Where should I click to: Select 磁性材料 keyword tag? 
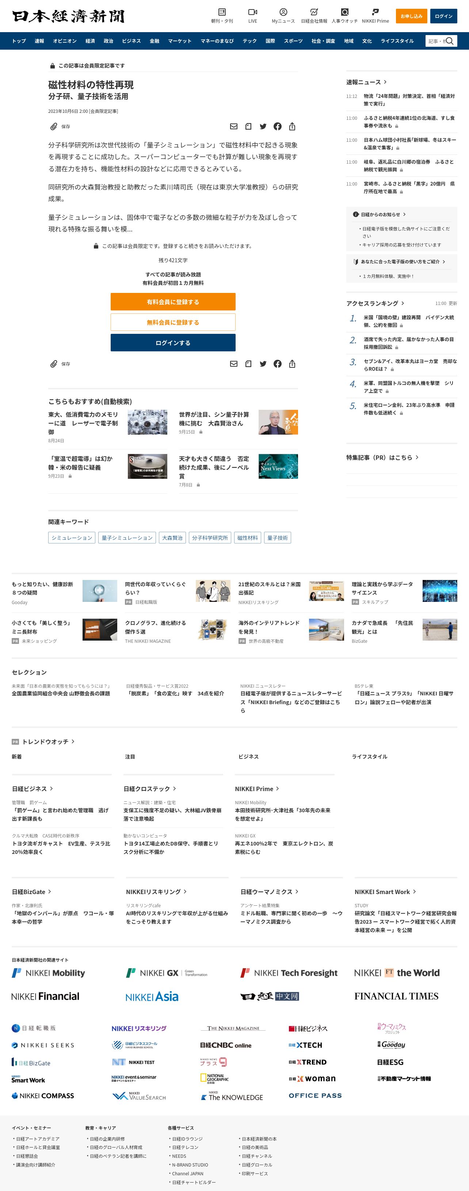click(247, 538)
